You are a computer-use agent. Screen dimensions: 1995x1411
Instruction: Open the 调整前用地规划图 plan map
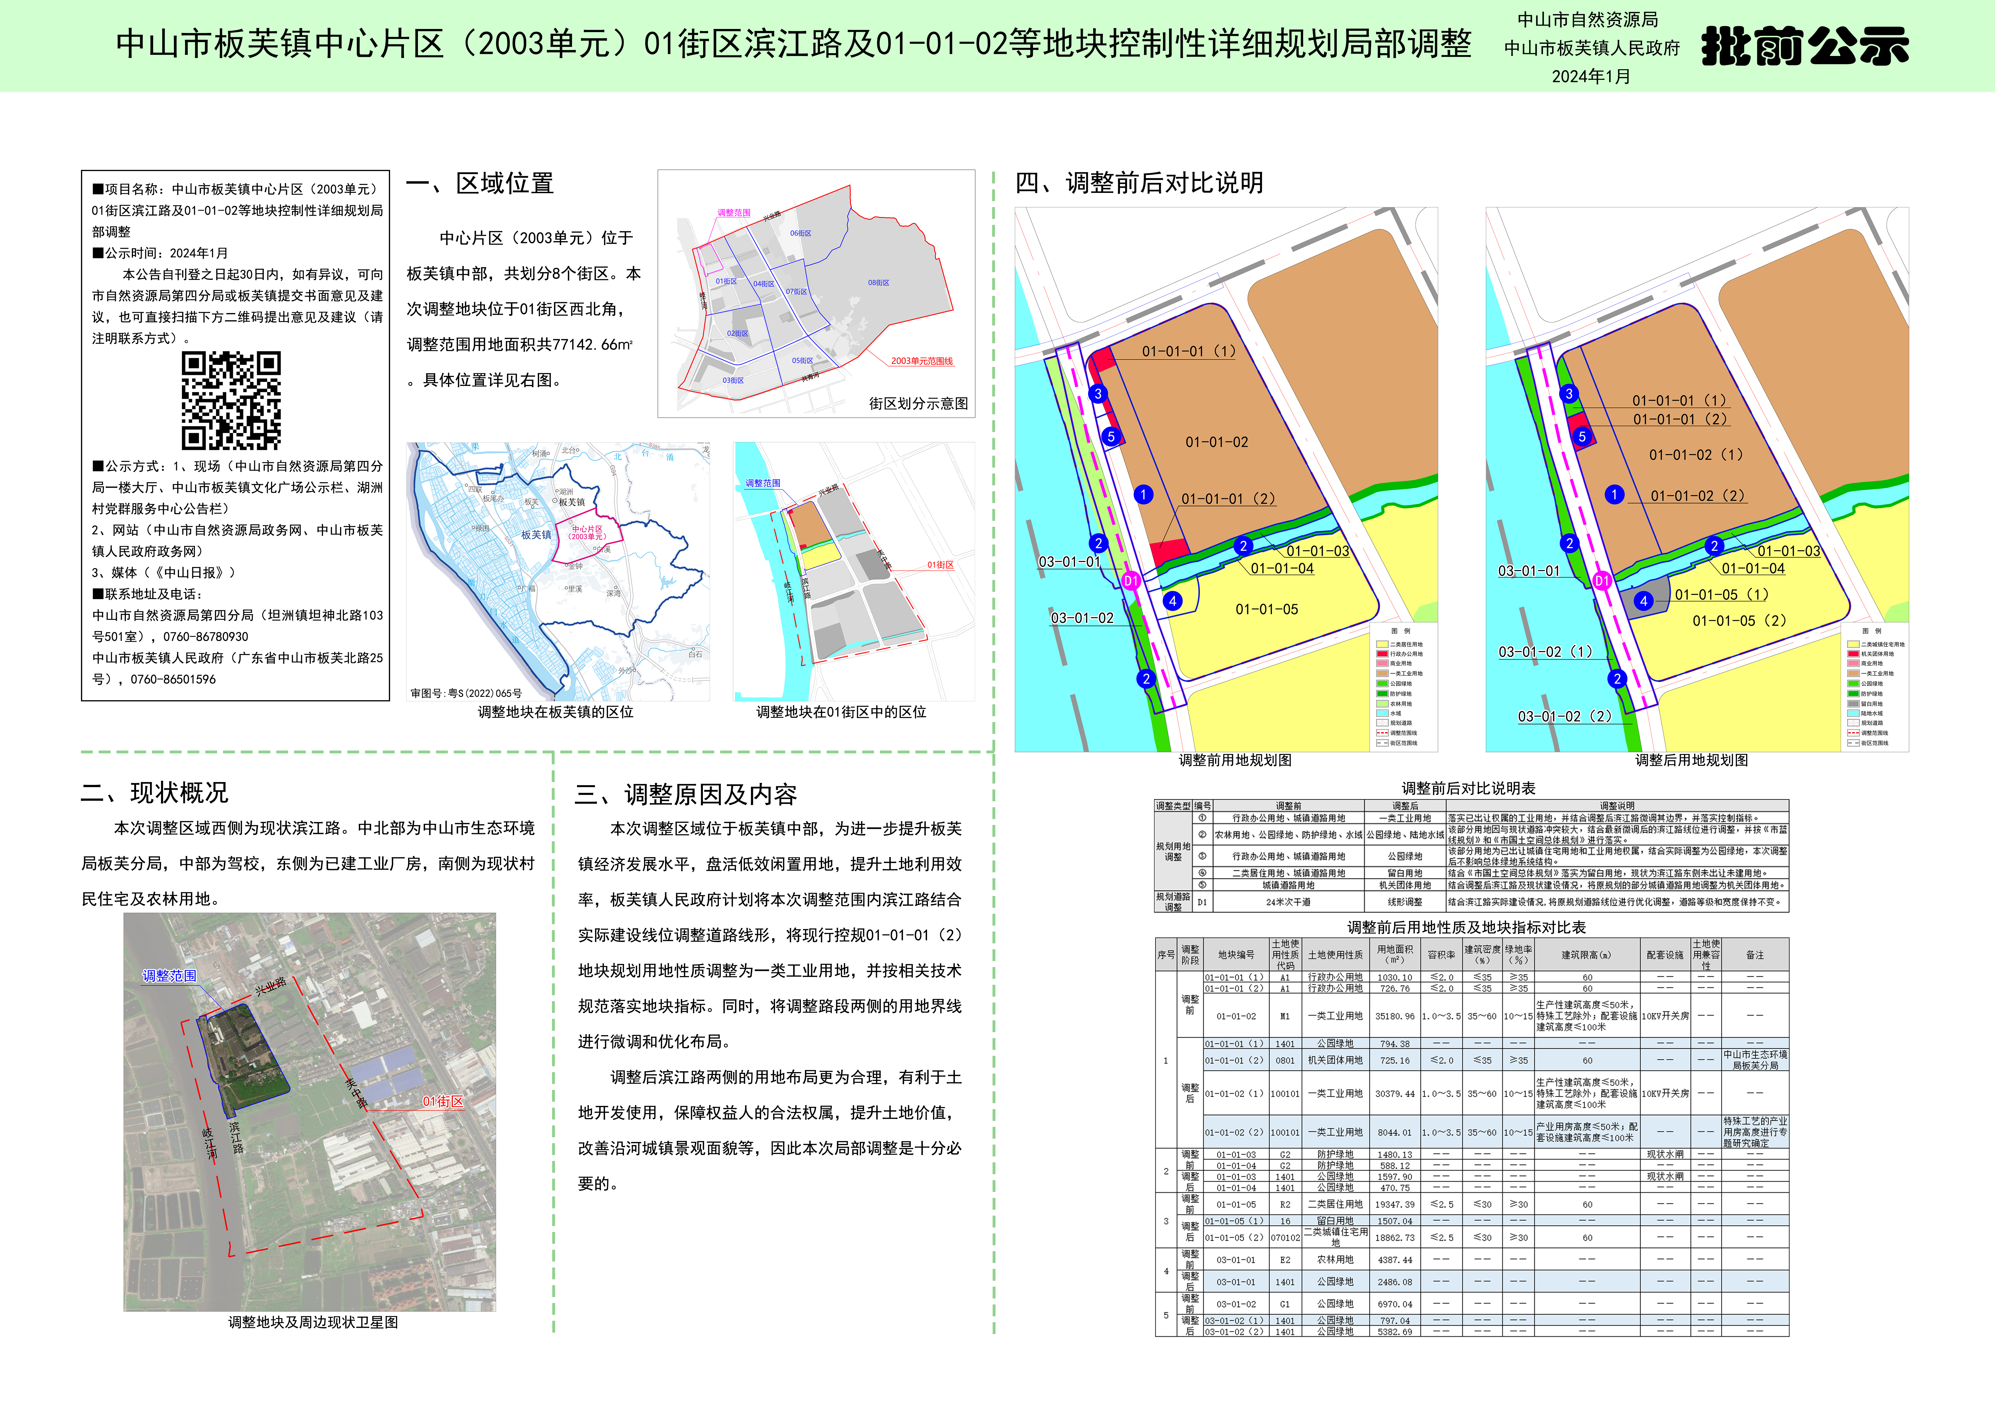tap(1226, 480)
